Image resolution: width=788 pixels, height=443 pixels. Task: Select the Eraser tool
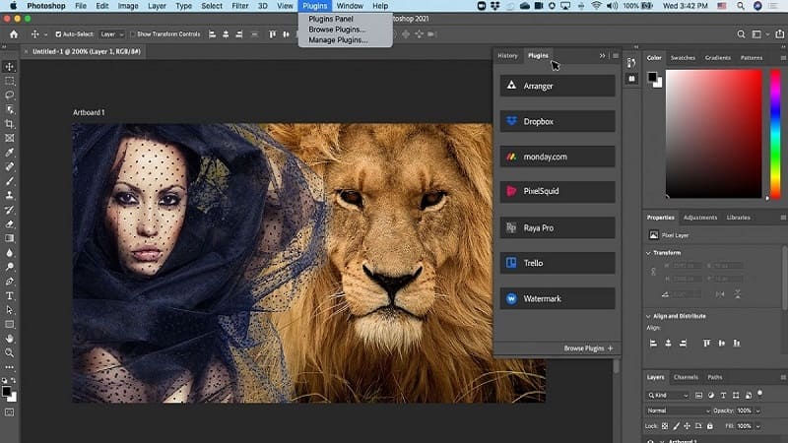coord(10,224)
